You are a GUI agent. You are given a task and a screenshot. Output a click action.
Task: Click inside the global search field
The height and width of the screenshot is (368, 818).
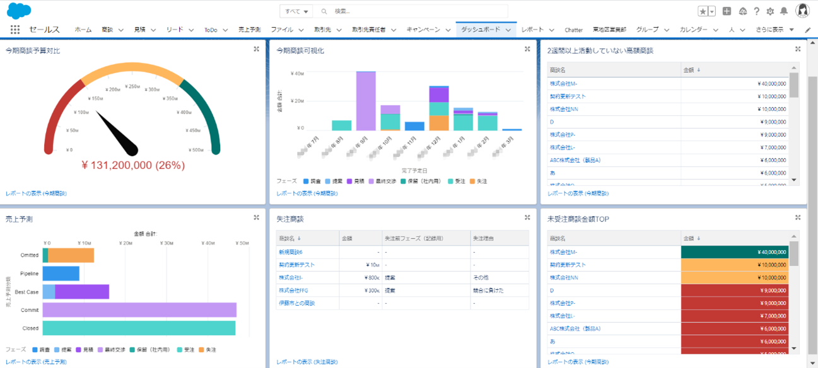(x=410, y=11)
